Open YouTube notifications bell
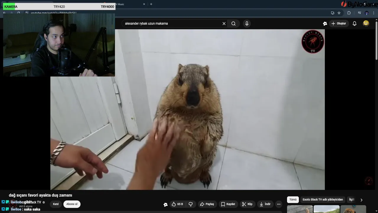 tap(355, 24)
